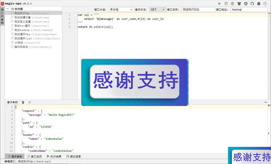Select 测试执行SQL in the interface list

pos(33,13)
